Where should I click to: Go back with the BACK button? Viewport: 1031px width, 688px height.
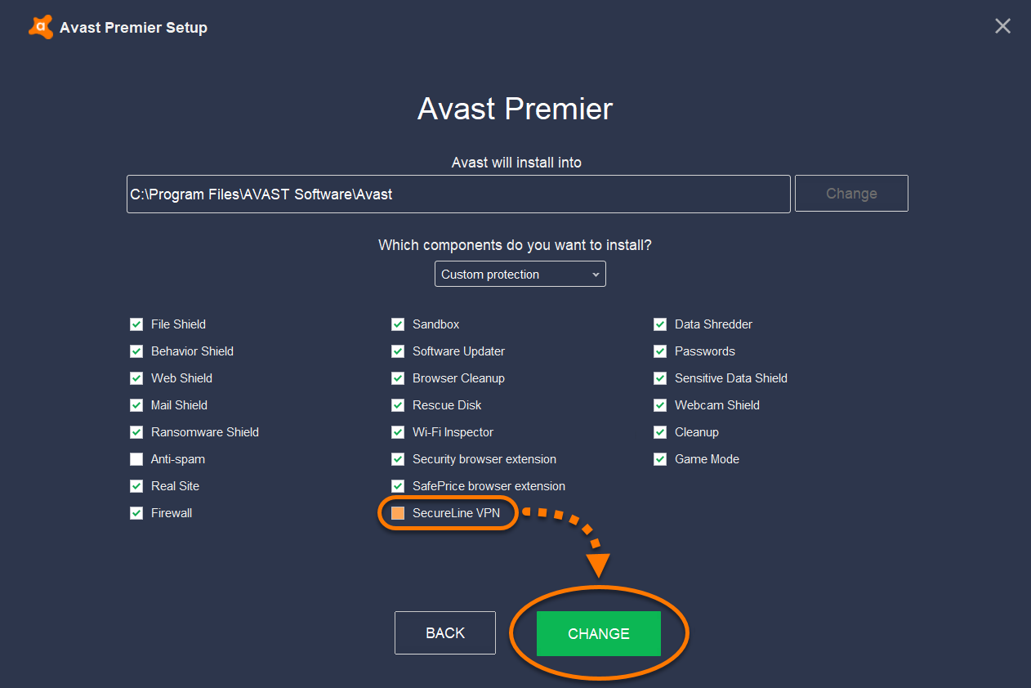[x=445, y=633]
